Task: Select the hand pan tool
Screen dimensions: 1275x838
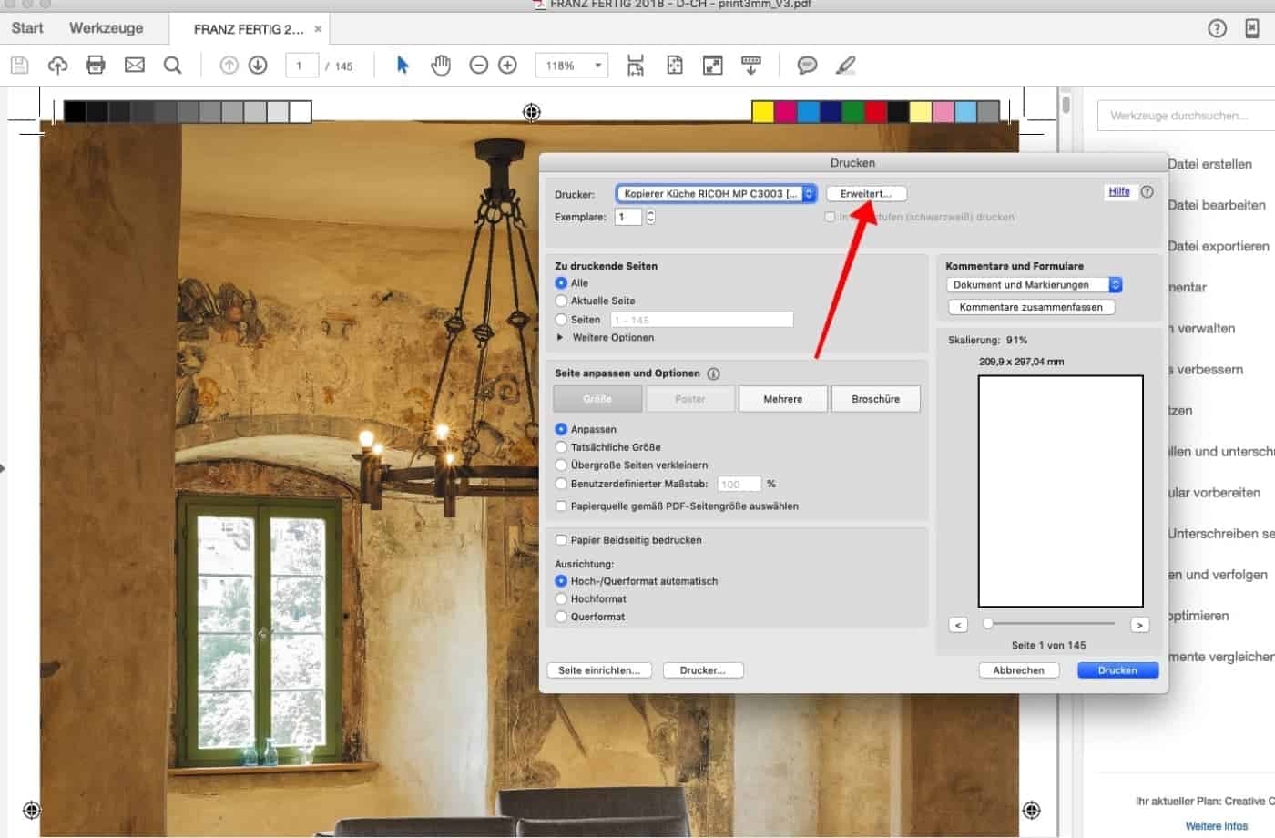Action: pyautogui.click(x=441, y=65)
